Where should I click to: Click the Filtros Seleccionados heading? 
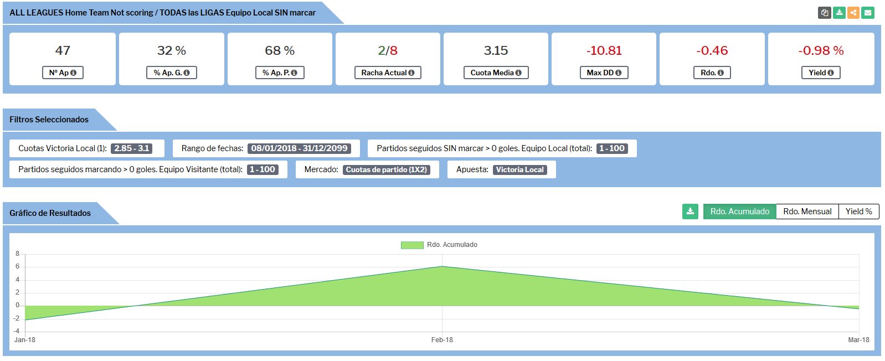coord(49,120)
